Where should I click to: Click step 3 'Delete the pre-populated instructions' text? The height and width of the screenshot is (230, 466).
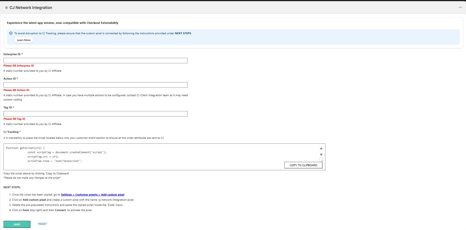tap(68, 205)
